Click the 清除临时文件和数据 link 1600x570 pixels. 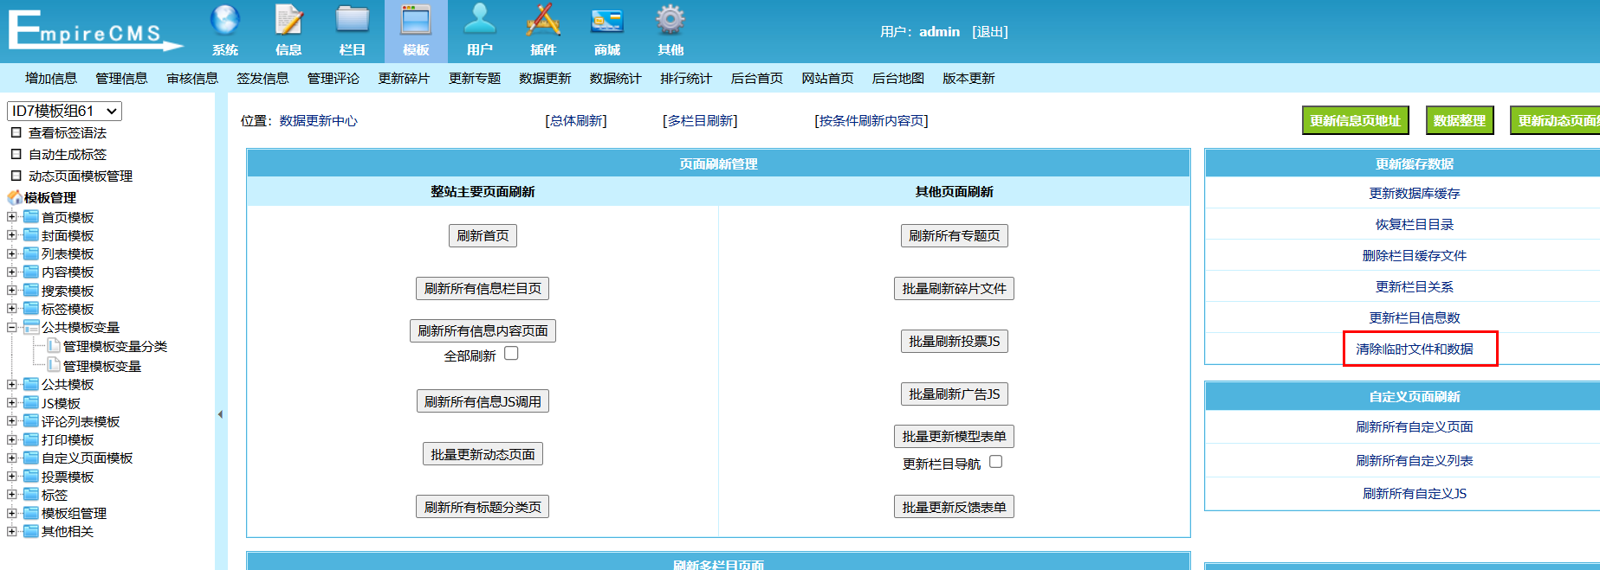[1414, 349]
